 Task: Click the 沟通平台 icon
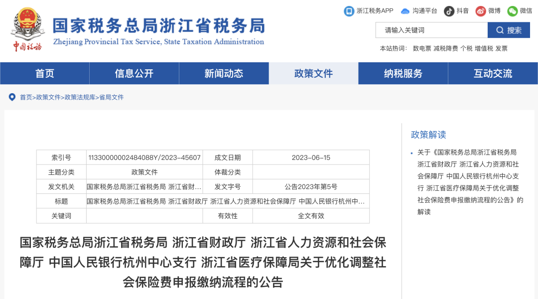click(405, 11)
